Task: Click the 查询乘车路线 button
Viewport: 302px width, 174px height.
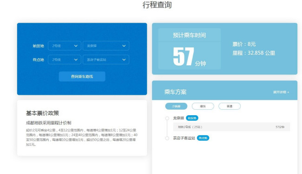Action: click(82, 76)
